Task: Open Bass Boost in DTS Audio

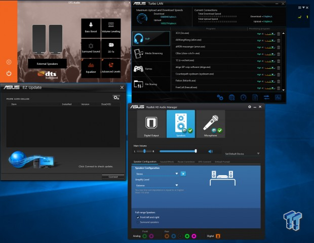Action: tap(91, 28)
